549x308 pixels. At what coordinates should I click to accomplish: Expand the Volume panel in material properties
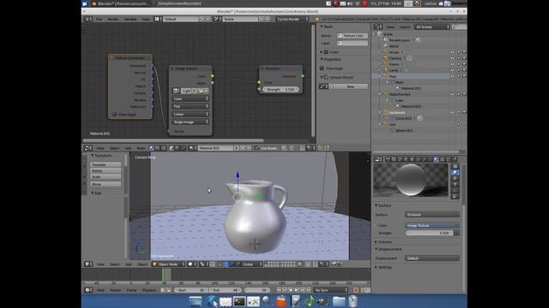pos(383,241)
